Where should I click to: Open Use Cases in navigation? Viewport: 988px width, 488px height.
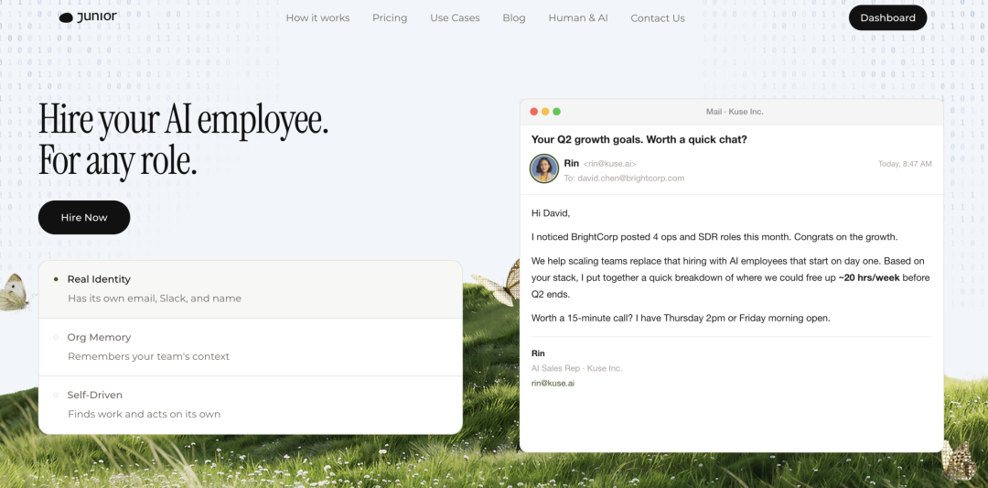pos(455,18)
